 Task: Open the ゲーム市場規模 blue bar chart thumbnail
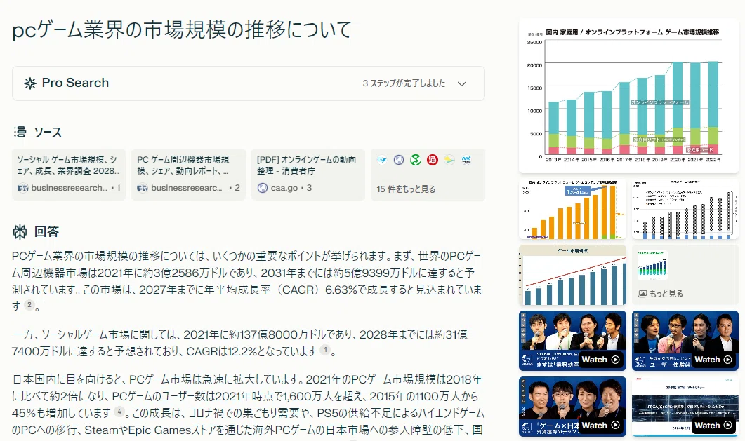[x=572, y=276]
